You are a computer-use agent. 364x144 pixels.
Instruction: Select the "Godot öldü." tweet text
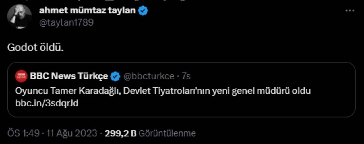(x=35, y=47)
